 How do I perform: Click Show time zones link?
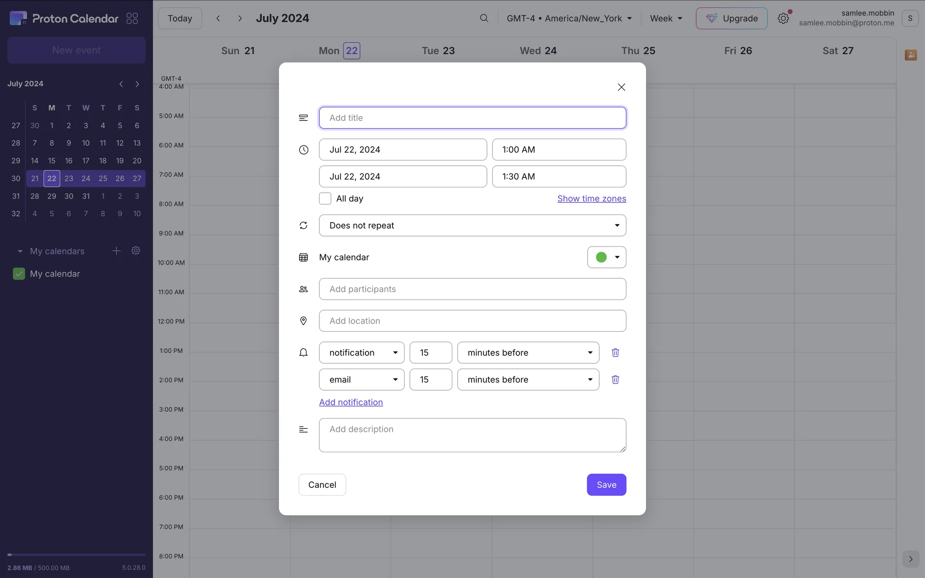click(591, 198)
